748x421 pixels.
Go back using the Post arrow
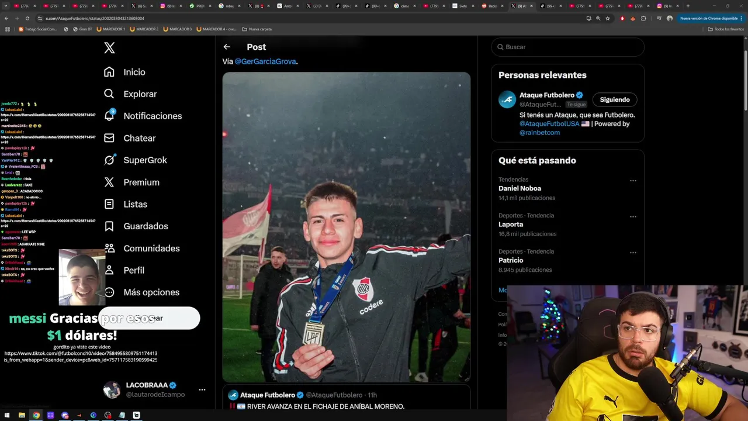click(x=227, y=47)
